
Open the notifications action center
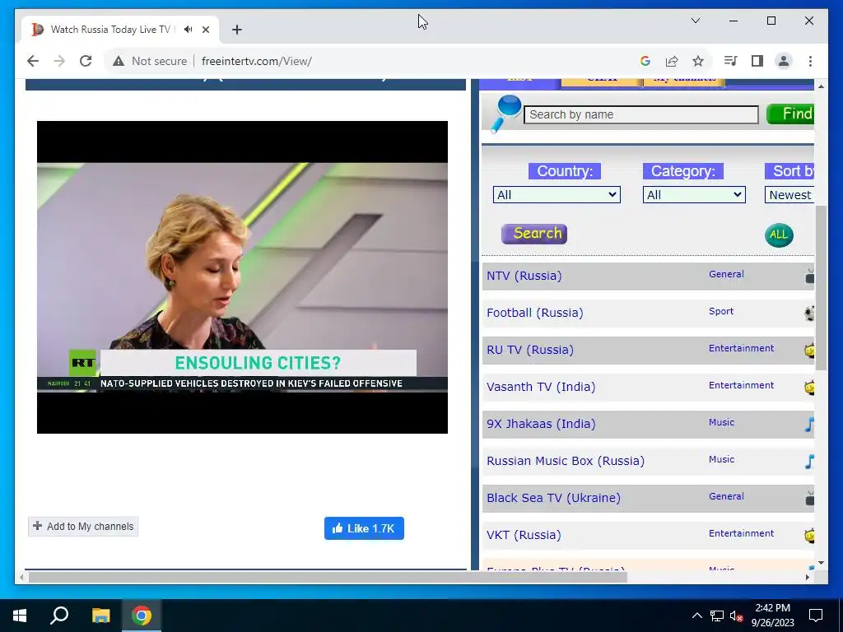[816, 616]
